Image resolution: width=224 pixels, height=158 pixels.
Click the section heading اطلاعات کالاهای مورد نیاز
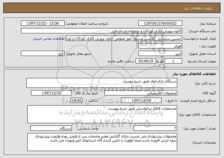click(x=194, y=74)
